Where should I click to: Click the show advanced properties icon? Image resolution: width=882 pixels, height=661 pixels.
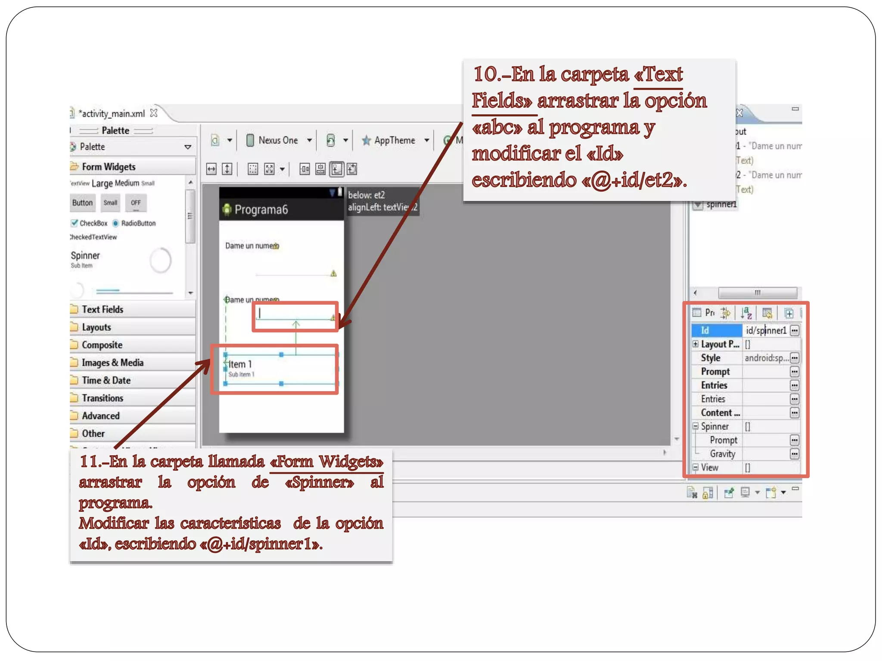[x=767, y=313]
